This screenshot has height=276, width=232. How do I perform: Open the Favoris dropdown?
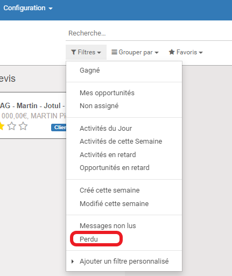[x=186, y=52]
